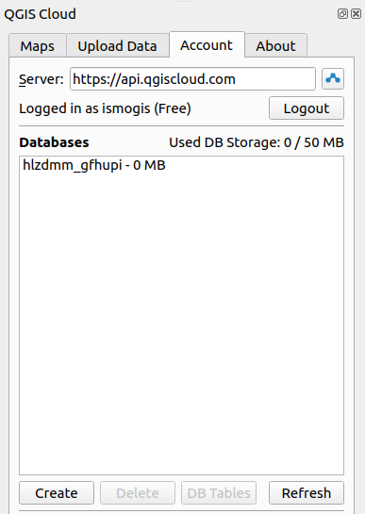
Task: Create a new database
Action: tap(57, 492)
